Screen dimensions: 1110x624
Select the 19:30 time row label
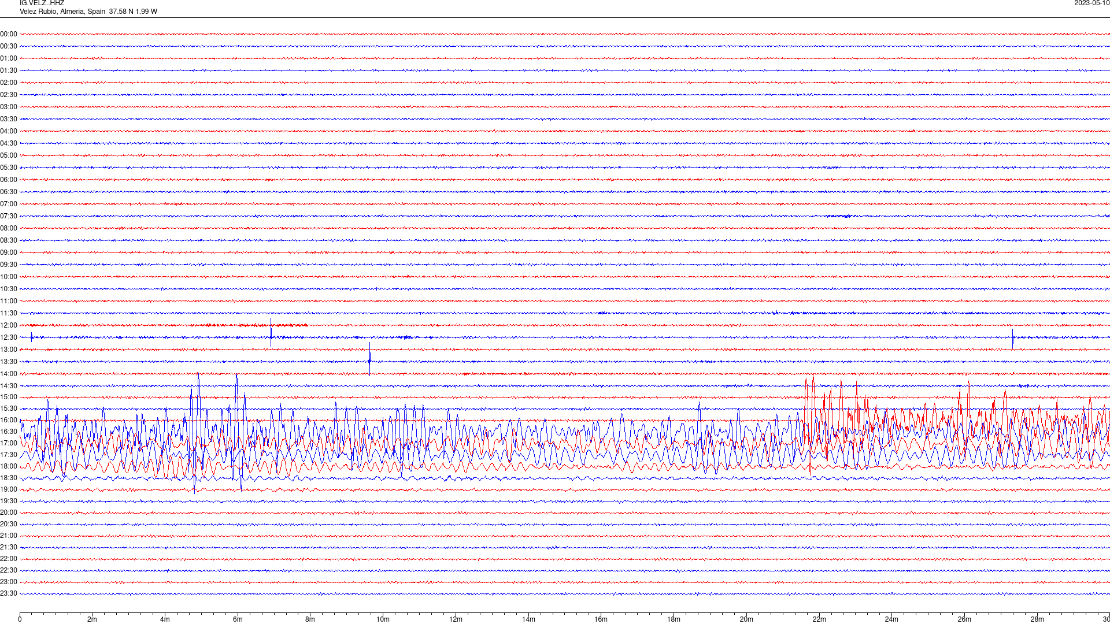[9, 501]
